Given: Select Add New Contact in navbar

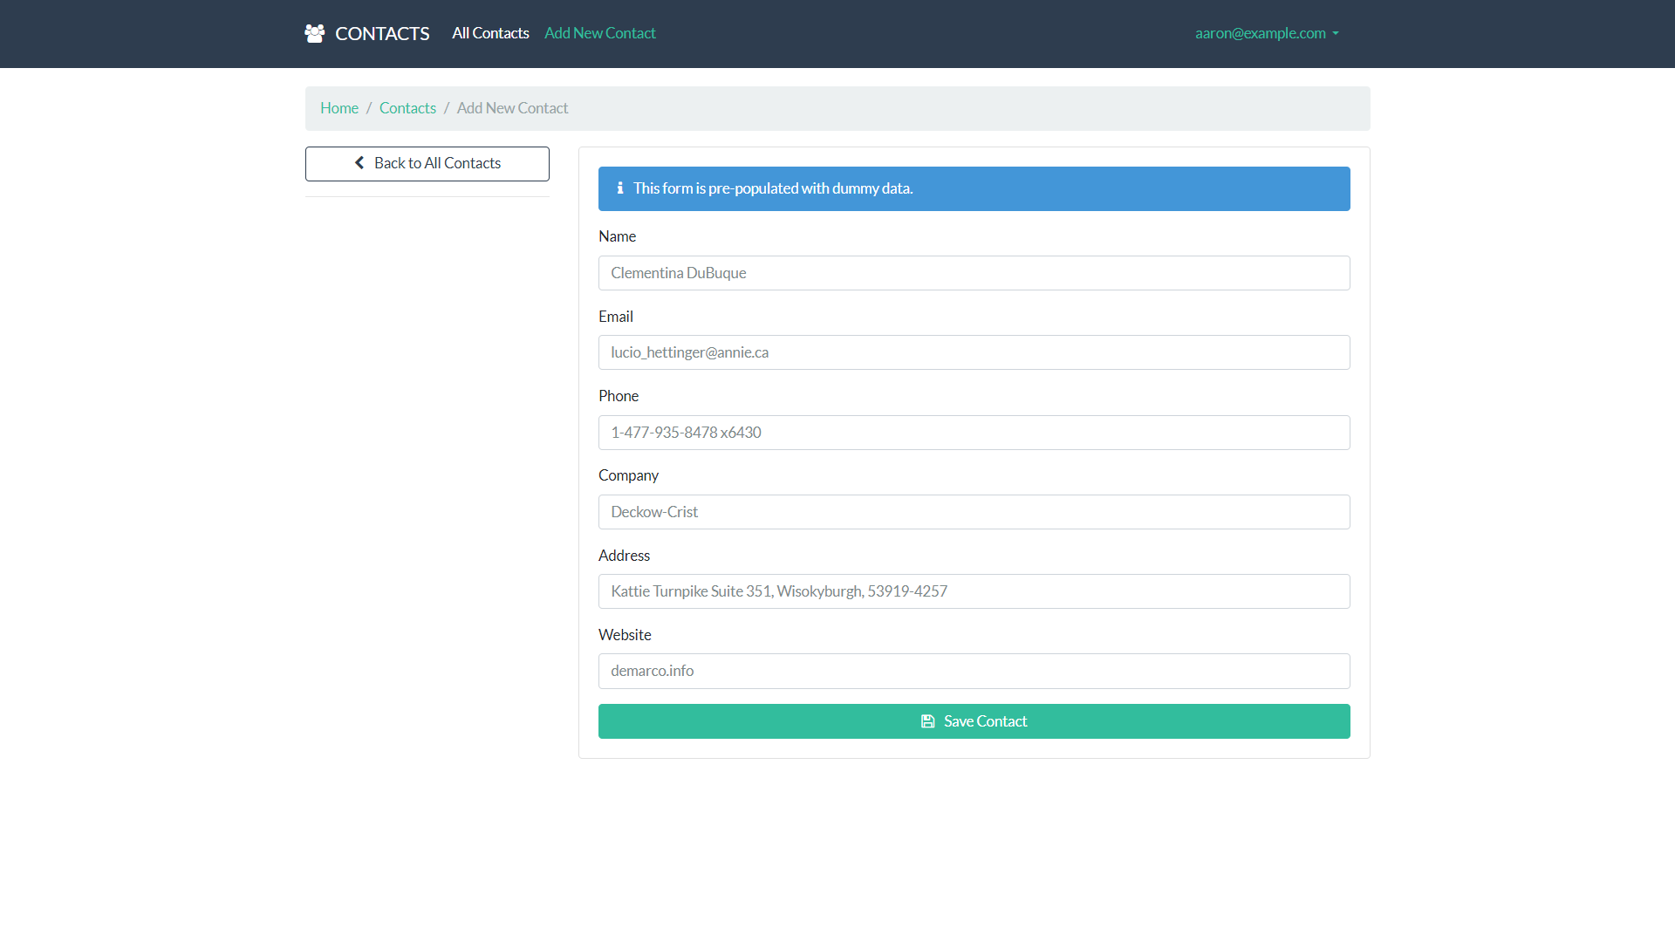Looking at the screenshot, I should (599, 33).
